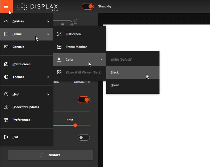Expand the Devices submenu arrow
Image resolution: width=210 pixels, height=167 pixels.
pyautogui.click(x=48, y=21)
